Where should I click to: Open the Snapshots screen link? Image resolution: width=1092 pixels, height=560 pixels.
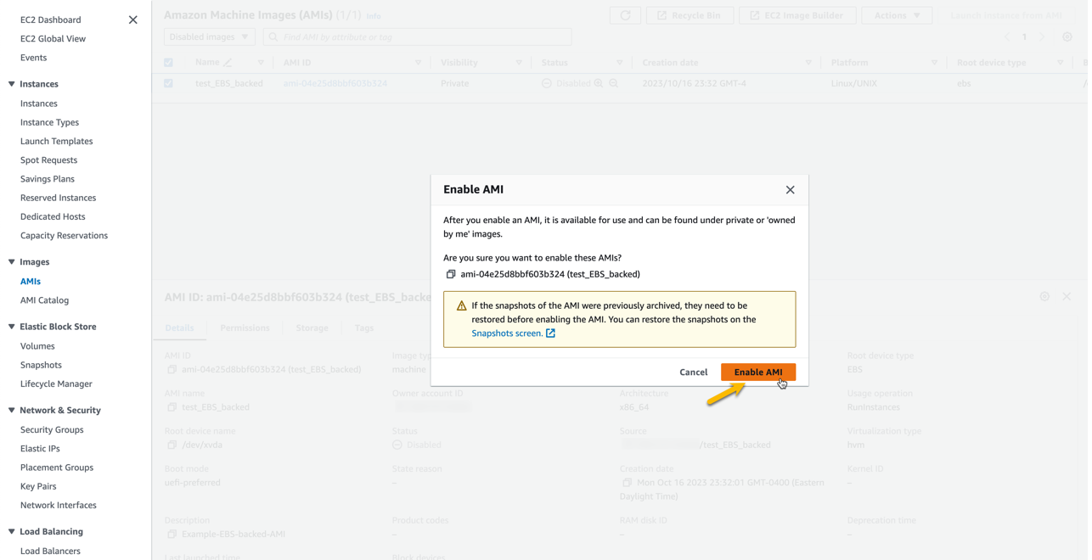pos(508,333)
